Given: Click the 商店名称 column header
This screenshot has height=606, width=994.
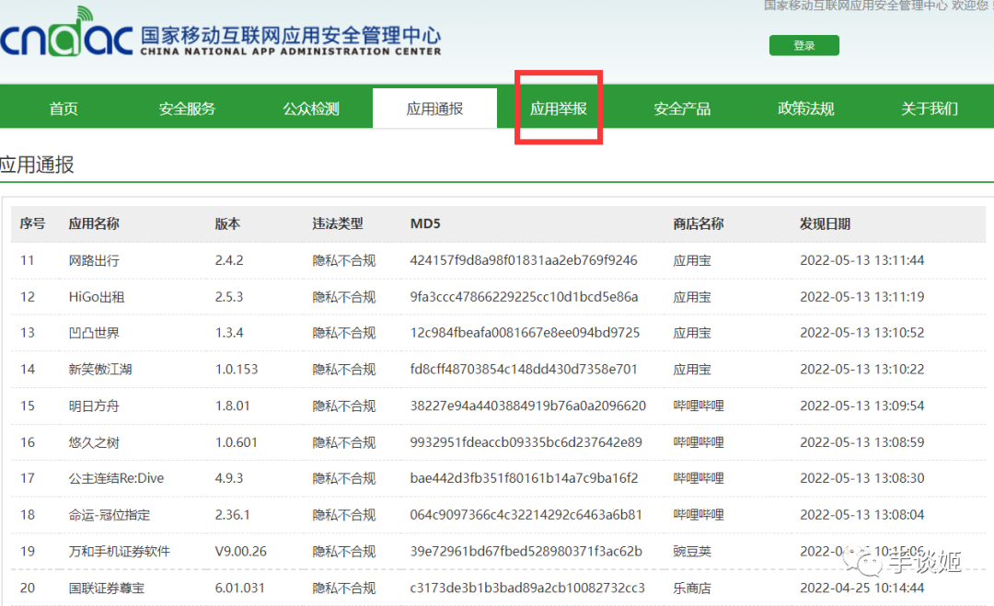Looking at the screenshot, I should (x=699, y=223).
